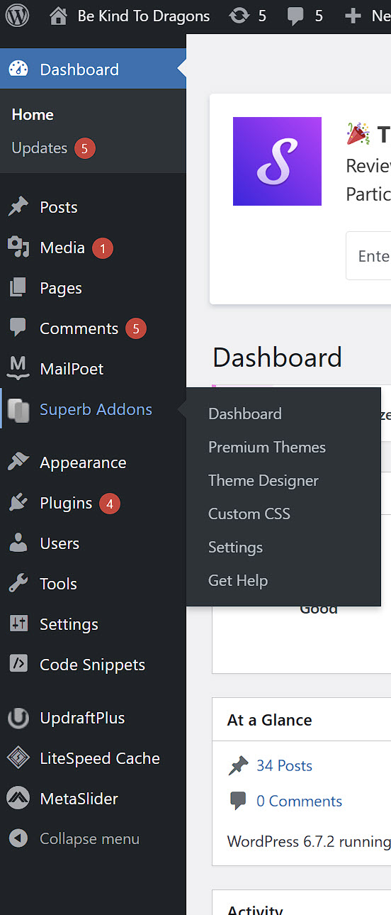Open Get Help from Superb Addons submenu
Image resolution: width=391 pixels, height=915 pixels.
[x=238, y=581]
